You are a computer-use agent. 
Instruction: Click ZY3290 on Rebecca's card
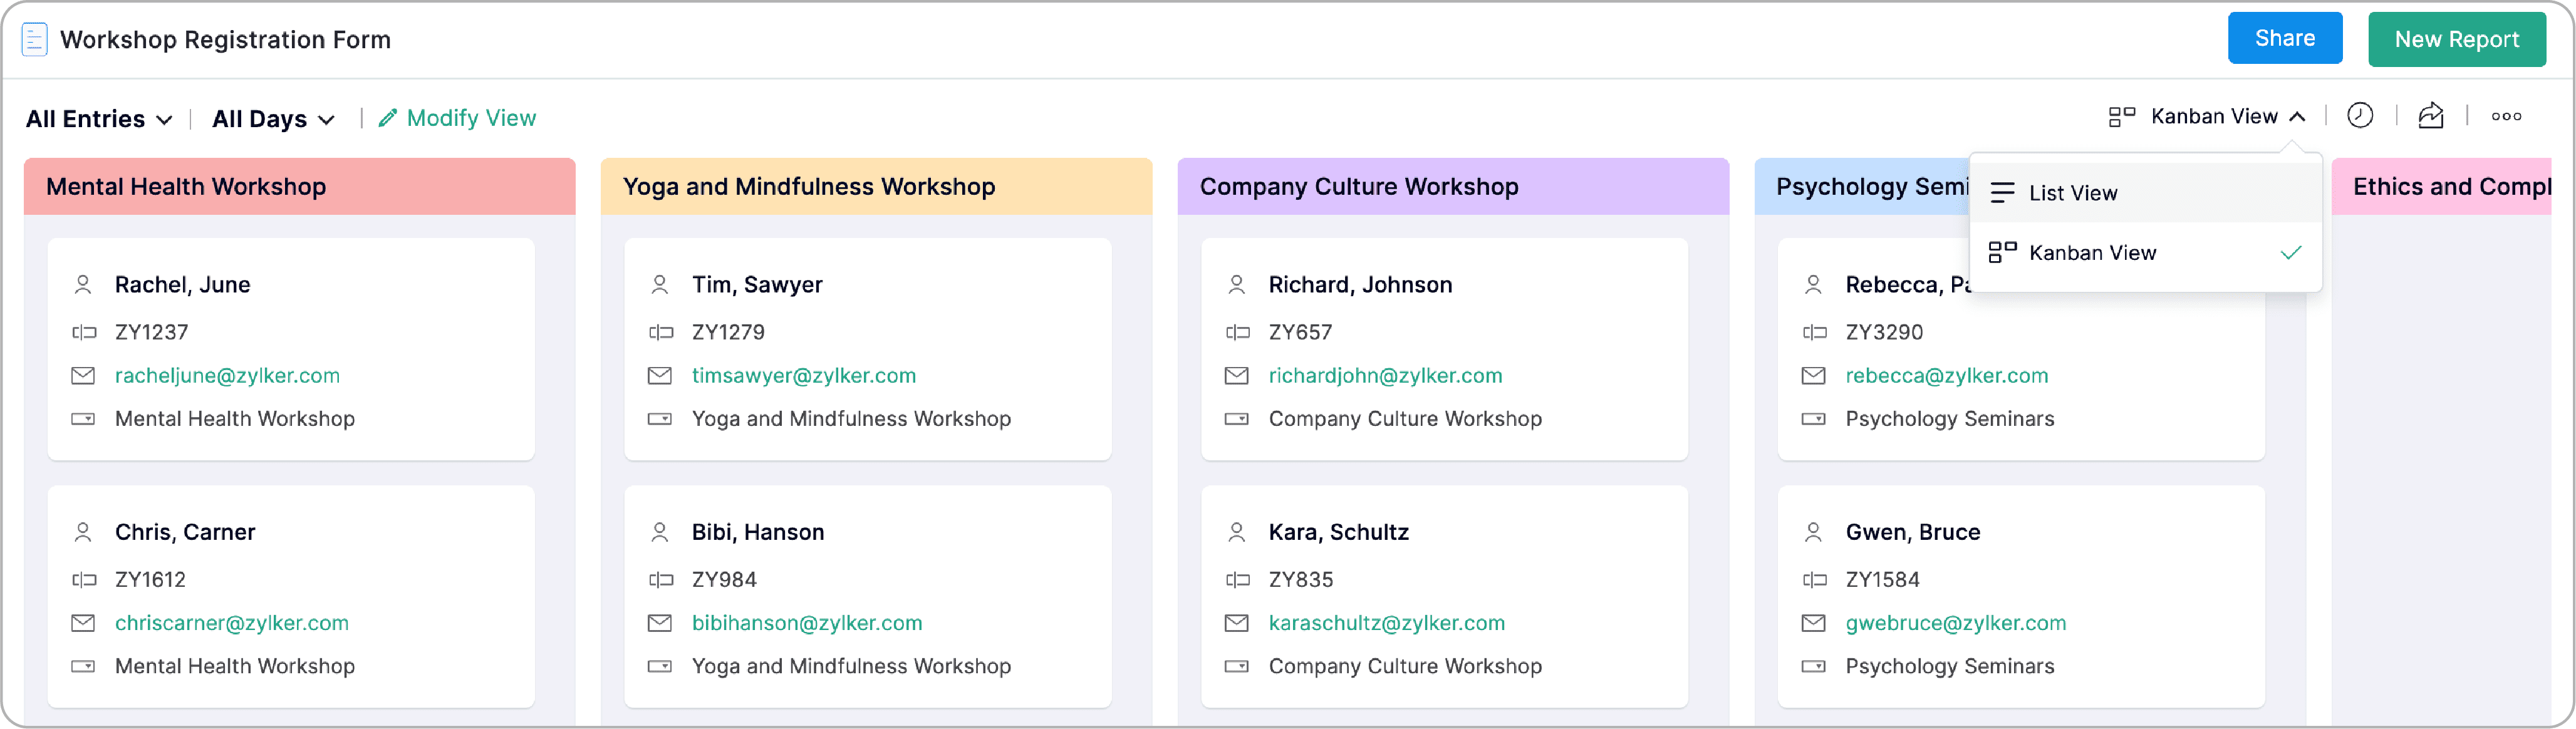[x=1884, y=332]
